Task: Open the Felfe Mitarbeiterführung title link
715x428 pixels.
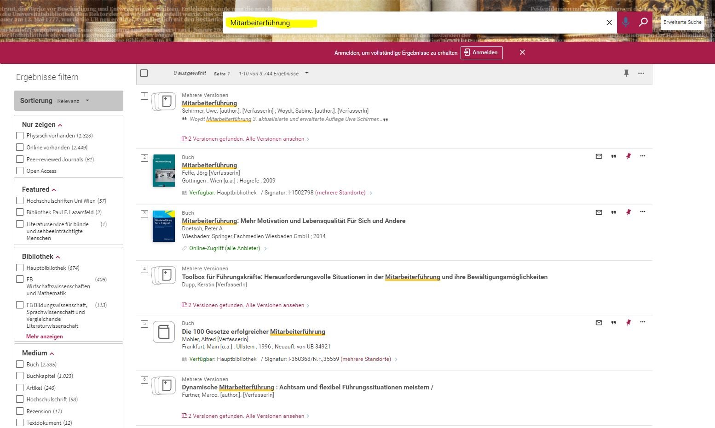Action: pos(209,165)
